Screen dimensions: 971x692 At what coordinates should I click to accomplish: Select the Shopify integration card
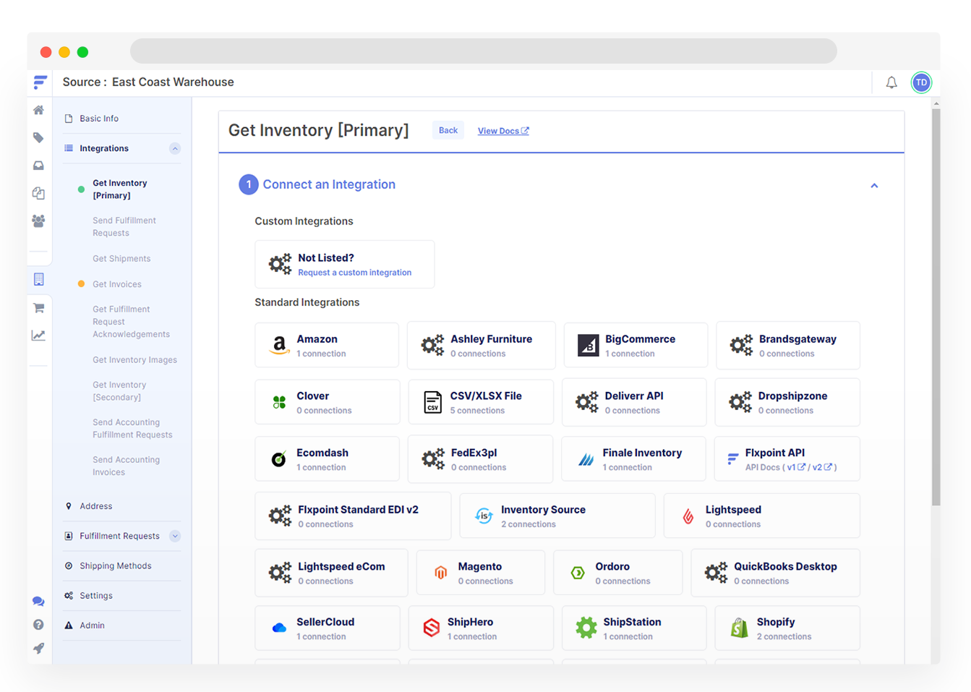pyautogui.click(x=787, y=628)
